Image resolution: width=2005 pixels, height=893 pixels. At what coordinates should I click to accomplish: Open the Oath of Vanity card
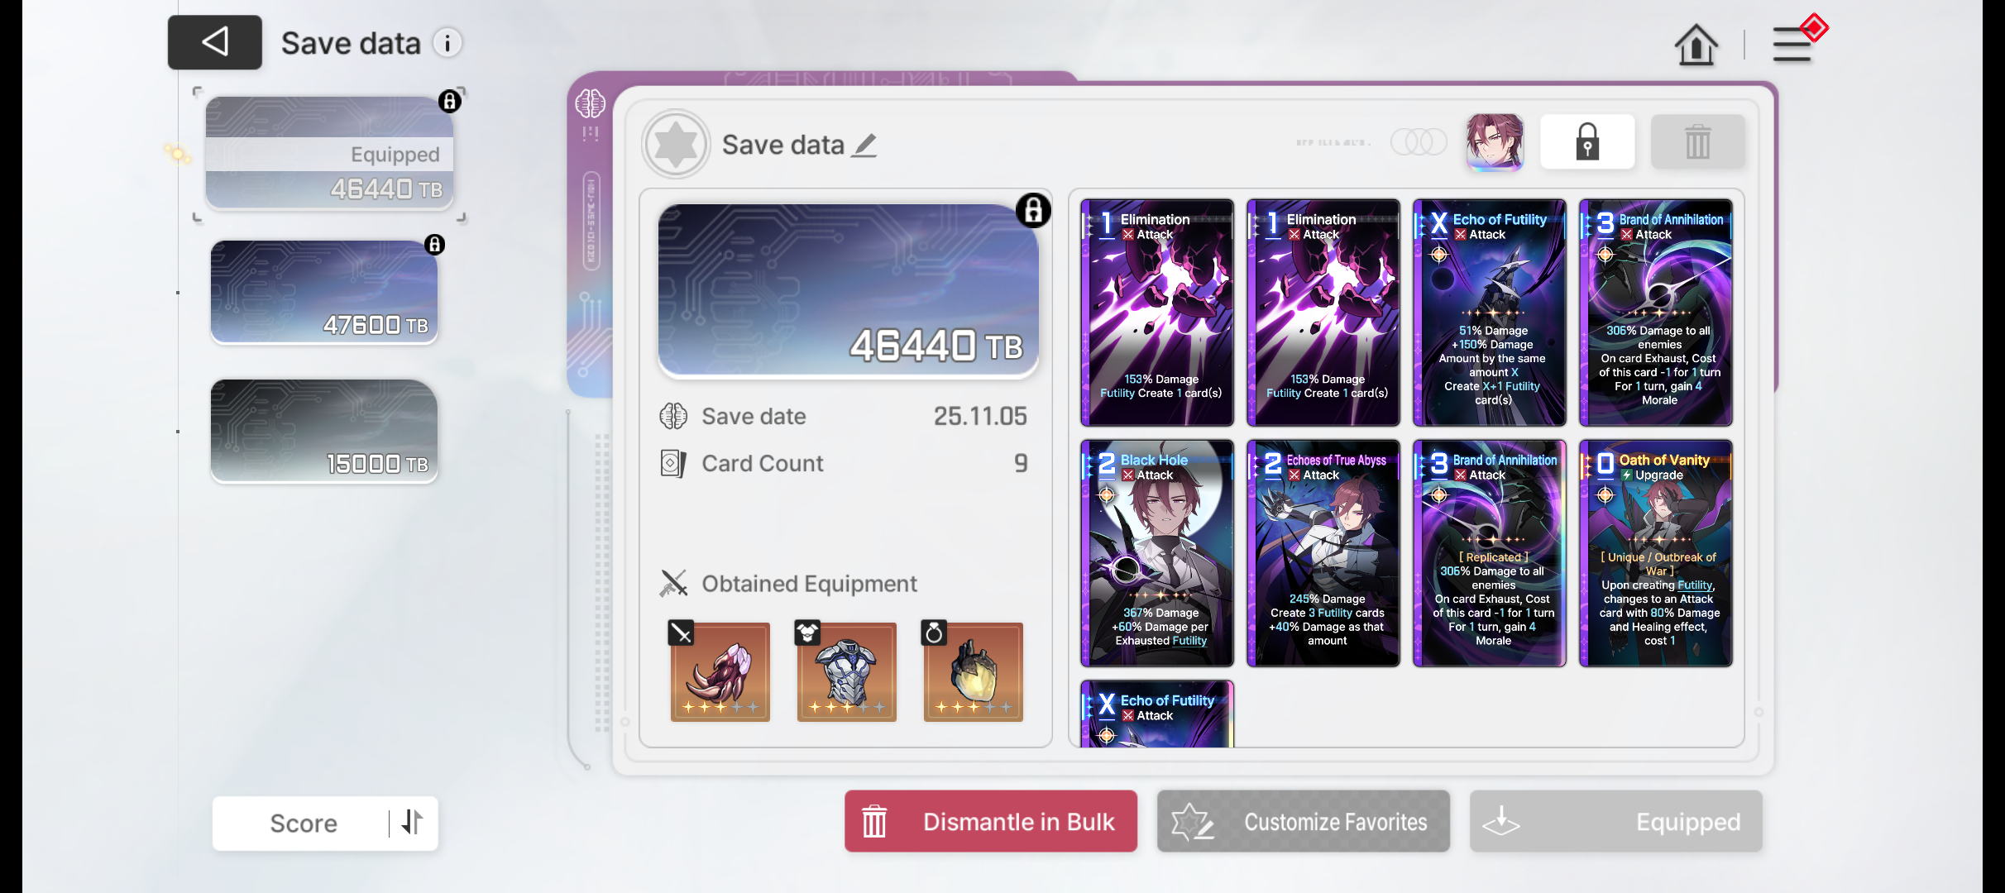1655,552
